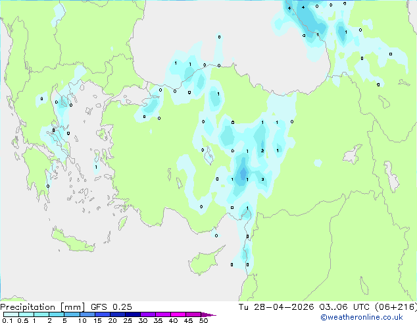Click the date text "Tu 28-04-2026"

click(276, 307)
